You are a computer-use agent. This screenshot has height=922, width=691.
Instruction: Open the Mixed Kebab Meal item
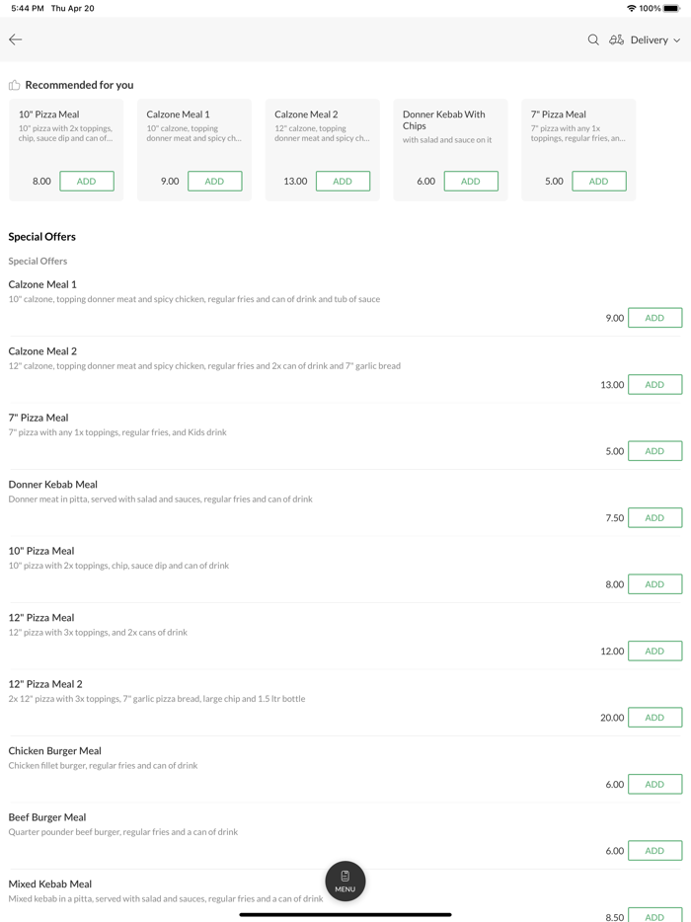[x=50, y=884]
